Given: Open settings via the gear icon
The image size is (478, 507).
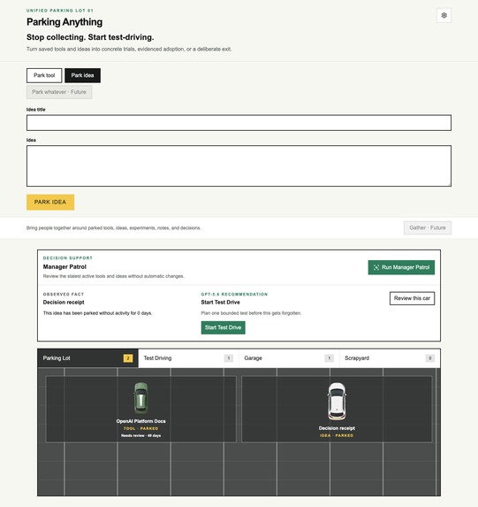Looking at the screenshot, I should point(444,15).
